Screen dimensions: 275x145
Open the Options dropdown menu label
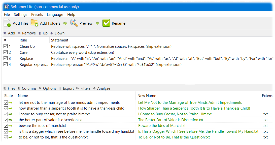click(x=50, y=88)
